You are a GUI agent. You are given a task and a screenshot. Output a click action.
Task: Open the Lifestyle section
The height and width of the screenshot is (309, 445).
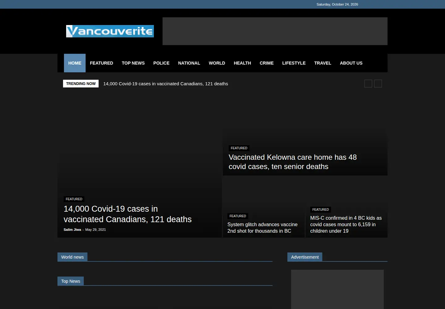pos(294,63)
